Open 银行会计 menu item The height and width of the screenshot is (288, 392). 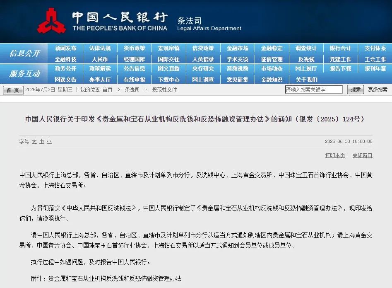(x=340, y=48)
